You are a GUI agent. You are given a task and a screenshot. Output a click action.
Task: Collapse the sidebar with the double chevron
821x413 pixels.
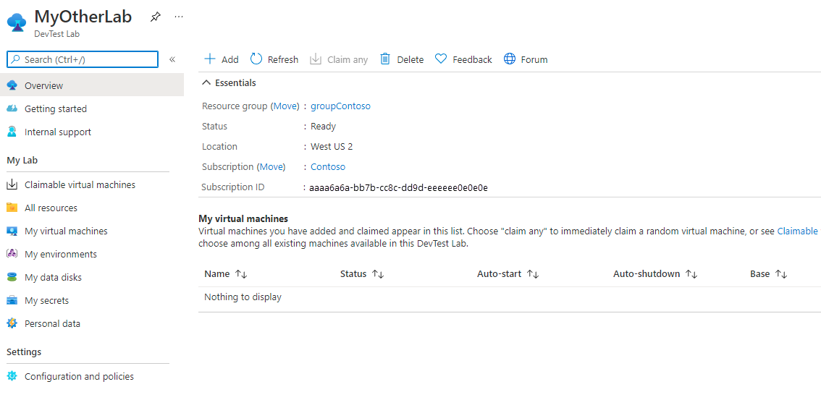pyautogui.click(x=172, y=59)
